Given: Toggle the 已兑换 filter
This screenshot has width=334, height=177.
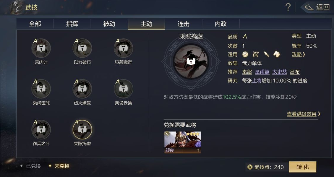Looking at the screenshot, I should pos(30,166).
